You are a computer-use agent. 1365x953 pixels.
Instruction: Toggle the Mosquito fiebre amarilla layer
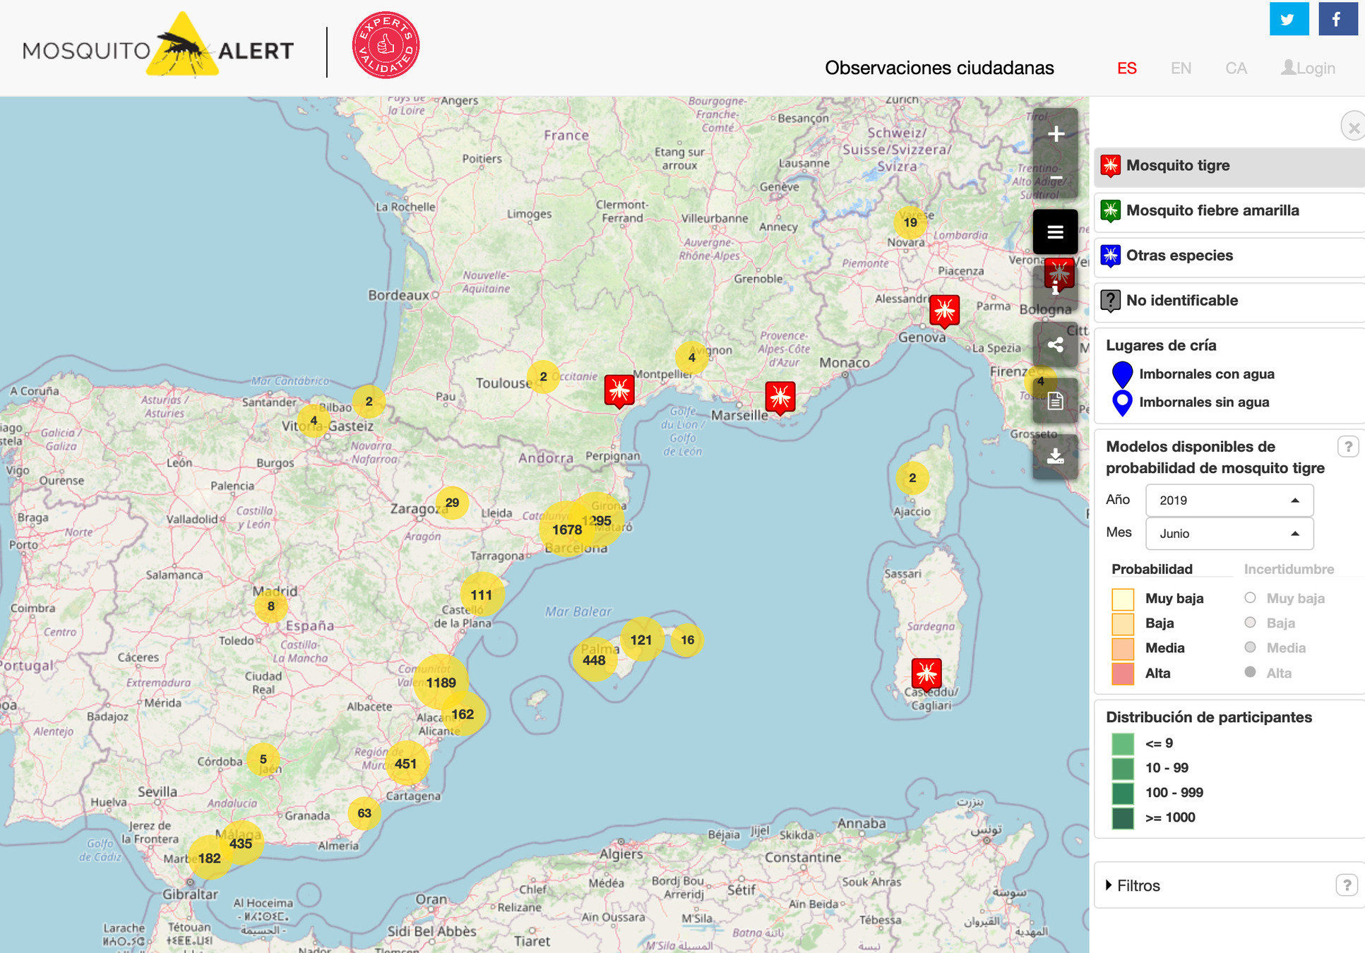(1229, 211)
